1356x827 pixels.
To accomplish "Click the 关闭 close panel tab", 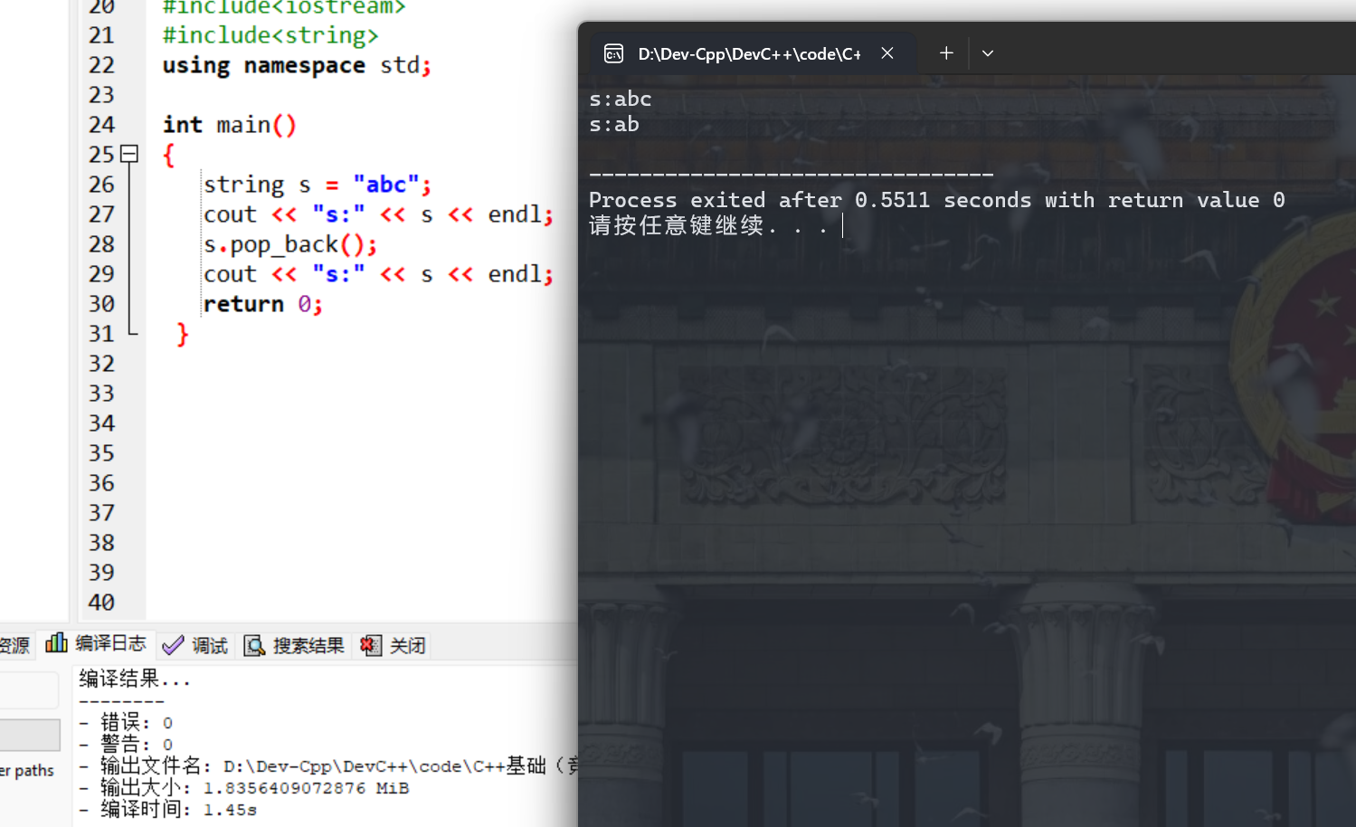I will tap(394, 645).
